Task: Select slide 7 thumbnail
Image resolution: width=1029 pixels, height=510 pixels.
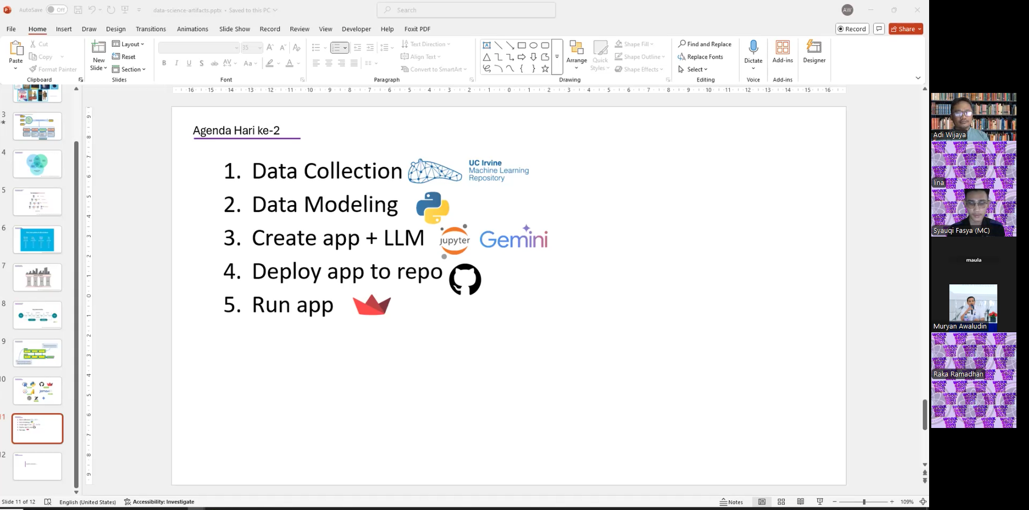Action: click(x=38, y=278)
